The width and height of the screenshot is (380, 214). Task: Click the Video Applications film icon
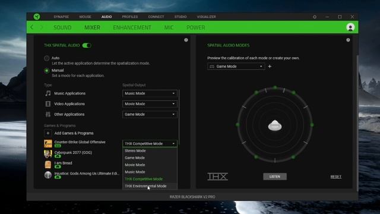tap(47, 104)
